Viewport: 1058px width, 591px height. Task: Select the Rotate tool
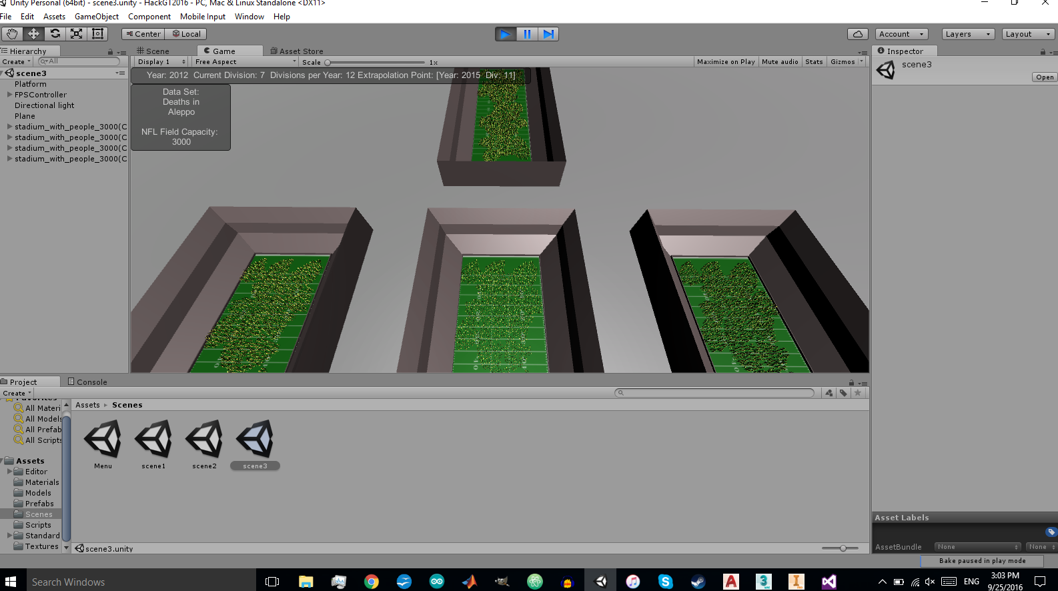pos(55,34)
